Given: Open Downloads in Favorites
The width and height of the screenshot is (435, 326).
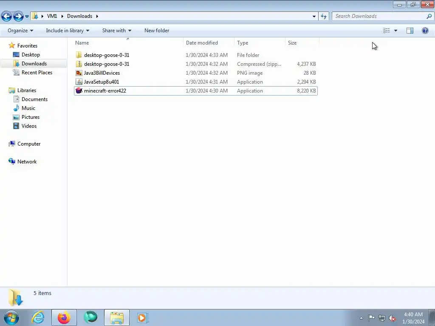Looking at the screenshot, I should (34, 64).
